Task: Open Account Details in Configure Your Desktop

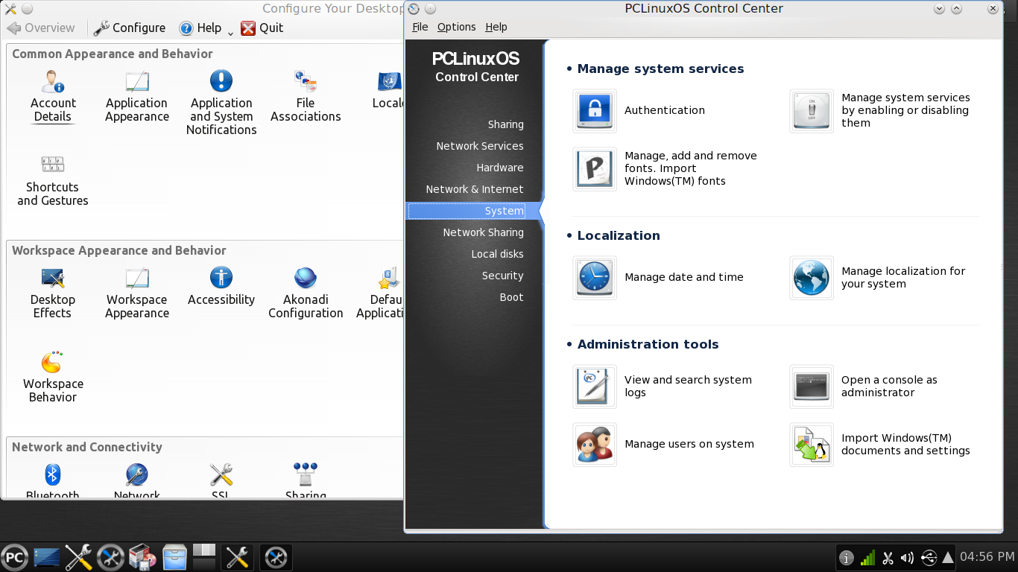Action: coord(53,95)
